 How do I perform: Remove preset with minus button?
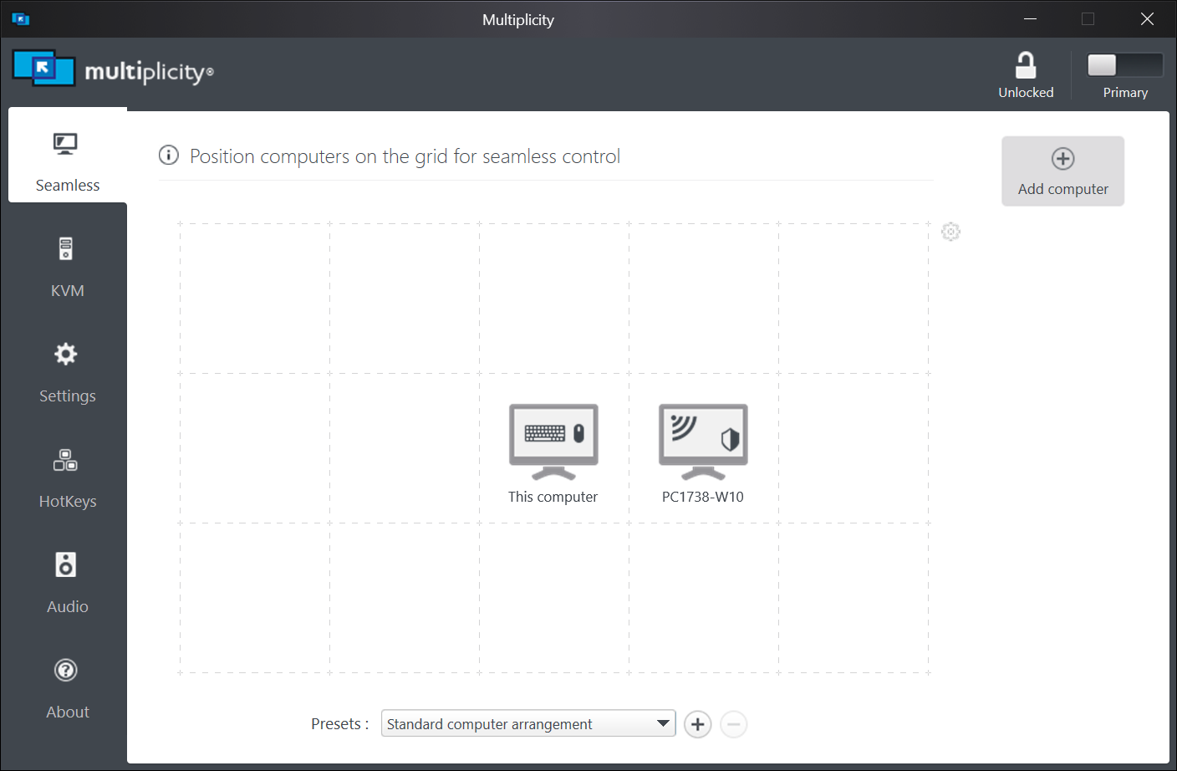click(733, 724)
